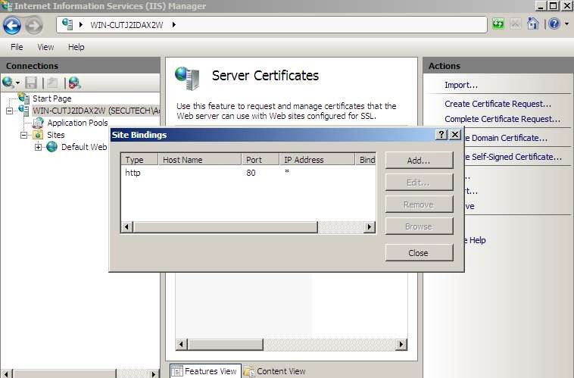Click the Default Web site globe icon
Screen dimensions: 574x378
click(x=52, y=147)
